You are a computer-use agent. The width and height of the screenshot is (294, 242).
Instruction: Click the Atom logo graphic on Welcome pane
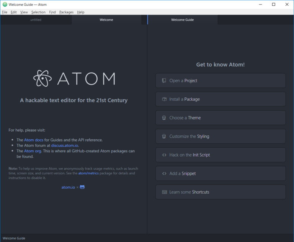[74, 78]
